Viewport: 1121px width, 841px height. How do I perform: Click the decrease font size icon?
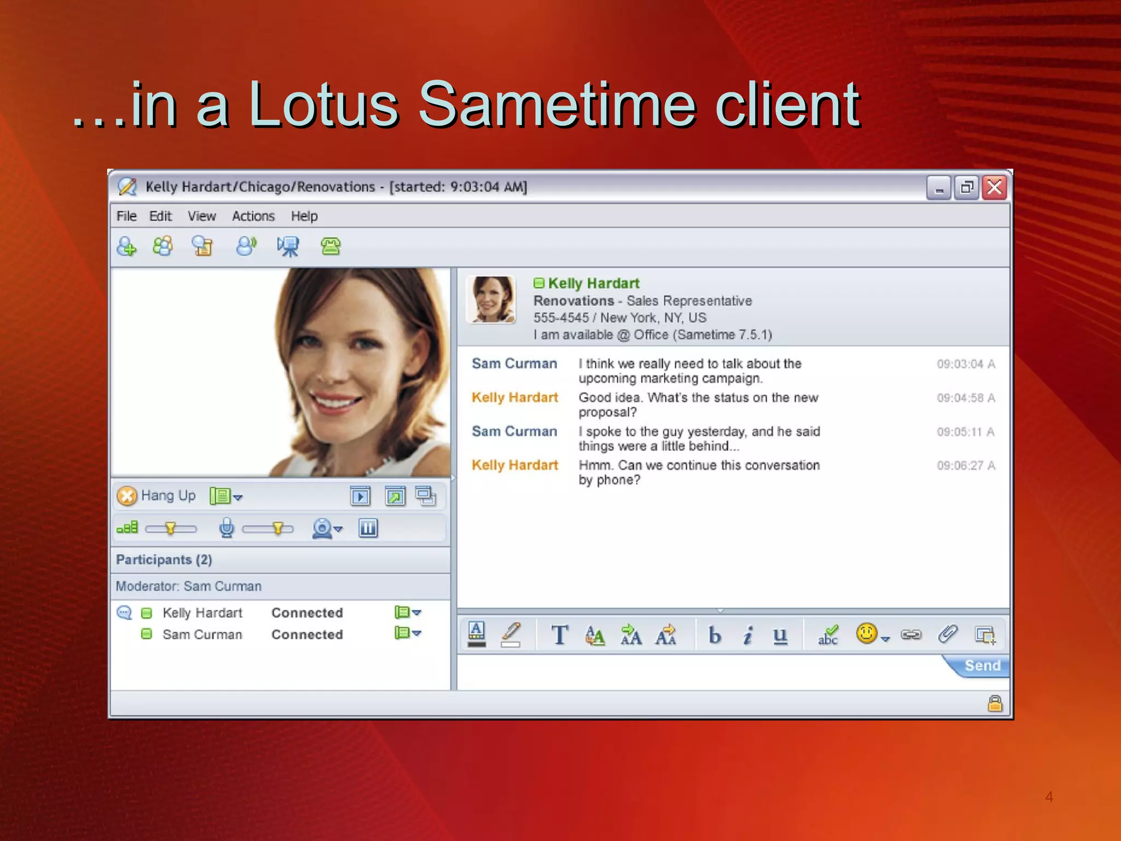point(666,635)
